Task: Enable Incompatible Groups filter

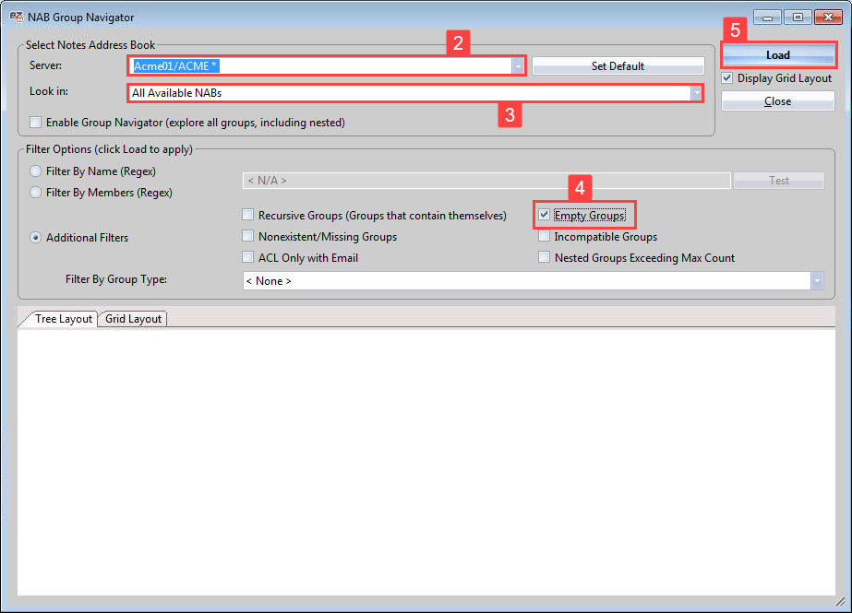Action: pyautogui.click(x=544, y=236)
